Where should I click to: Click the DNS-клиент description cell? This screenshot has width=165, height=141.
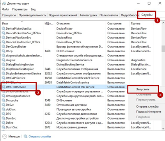(64, 100)
